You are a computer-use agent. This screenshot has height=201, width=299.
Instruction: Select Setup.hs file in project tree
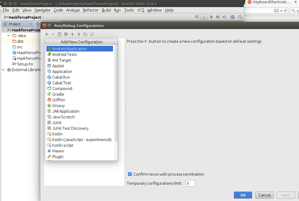[25, 64]
